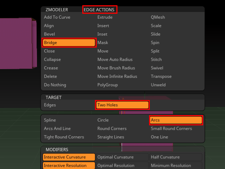
Task: Select the Unweld action
Action: (159, 85)
